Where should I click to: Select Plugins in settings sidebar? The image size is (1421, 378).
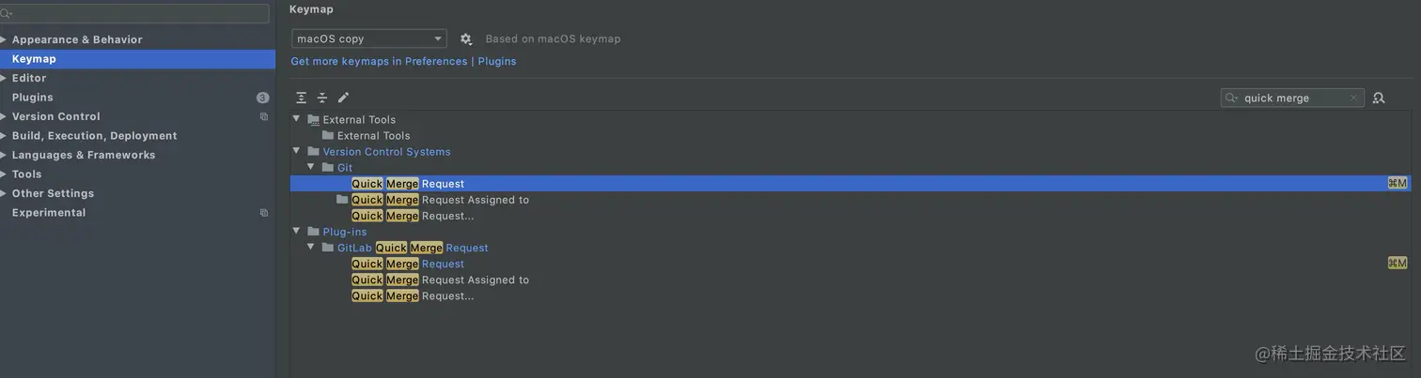click(33, 98)
